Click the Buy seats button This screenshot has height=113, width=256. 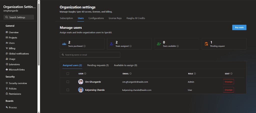239,27
